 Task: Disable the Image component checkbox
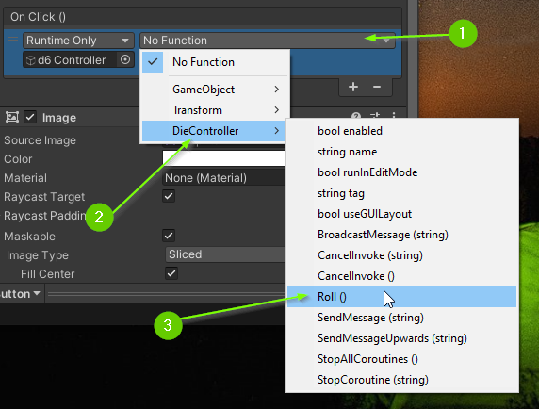(30, 117)
